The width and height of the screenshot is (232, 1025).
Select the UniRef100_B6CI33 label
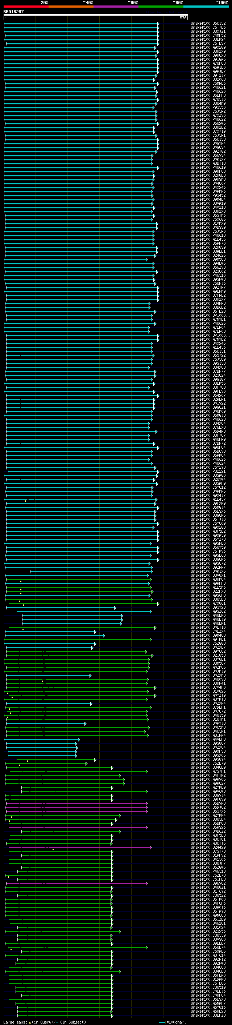[208, 139]
